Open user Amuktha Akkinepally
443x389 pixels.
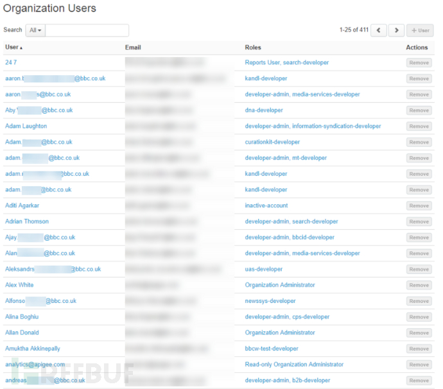click(x=33, y=349)
